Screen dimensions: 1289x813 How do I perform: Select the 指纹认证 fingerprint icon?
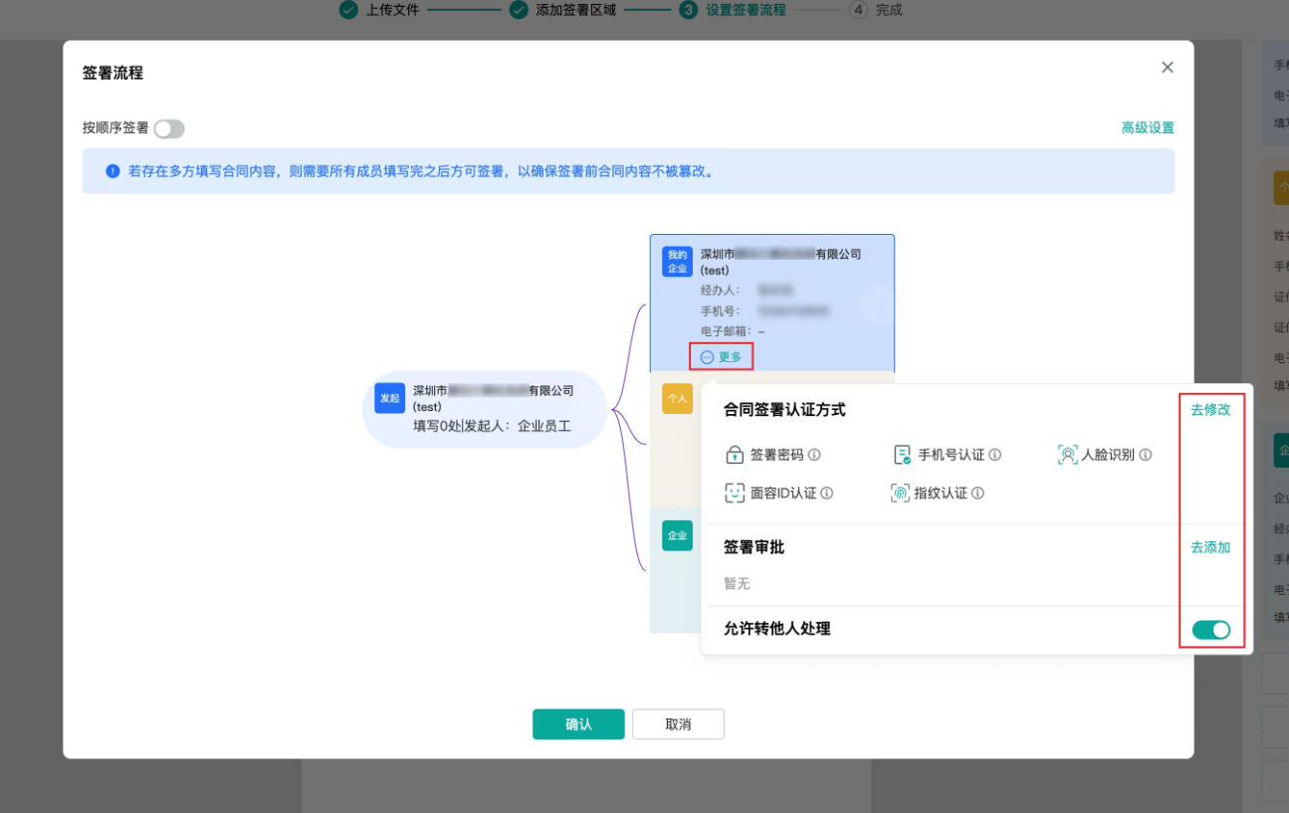click(901, 493)
